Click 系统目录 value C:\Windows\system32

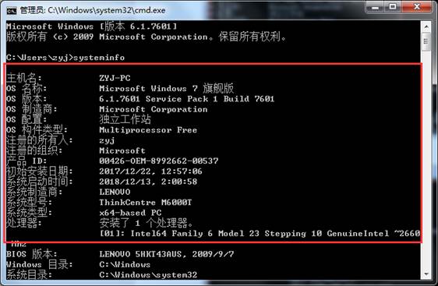pos(148,275)
